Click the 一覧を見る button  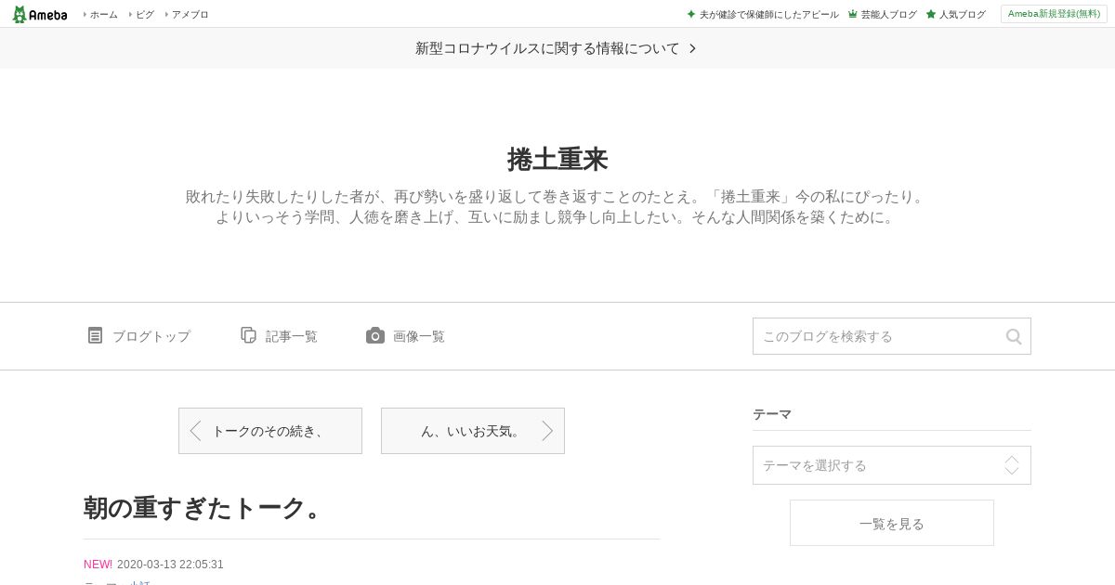click(892, 523)
